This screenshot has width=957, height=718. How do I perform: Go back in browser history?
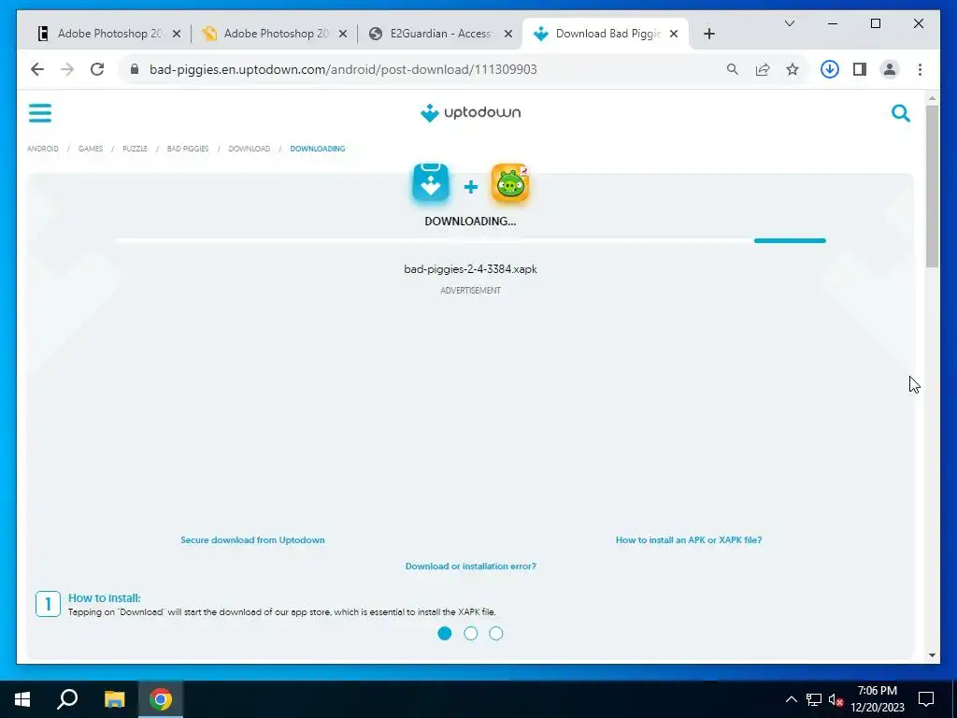37,69
